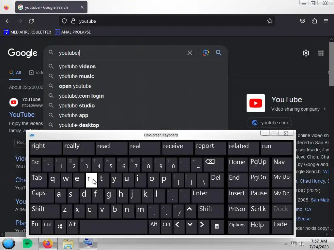Viewport: 334px width, 250px height.
Task: Select the 'youtube - Google Search' browser tab
Action: pos(51,7)
